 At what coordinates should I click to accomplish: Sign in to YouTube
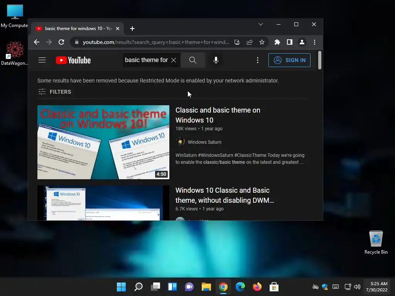(289, 60)
